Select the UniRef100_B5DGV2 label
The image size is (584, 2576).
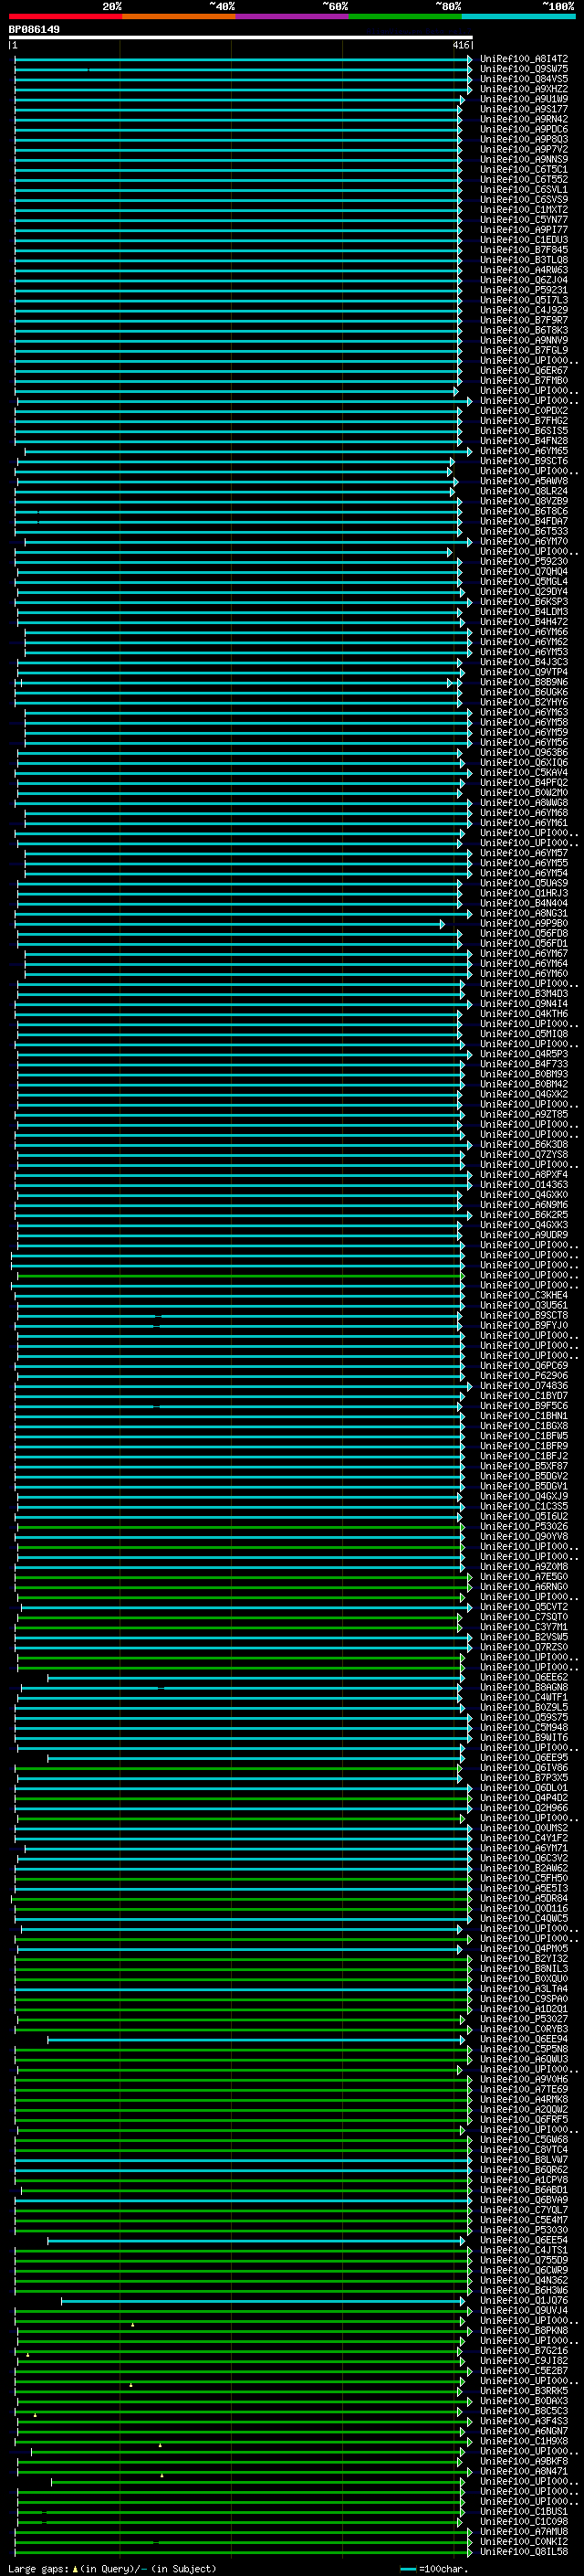point(524,1476)
